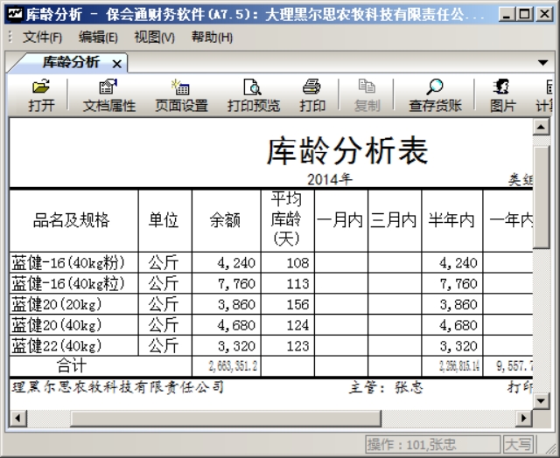The image size is (560, 458).
Task: Click the 合计 total row label
Action: [72, 365]
